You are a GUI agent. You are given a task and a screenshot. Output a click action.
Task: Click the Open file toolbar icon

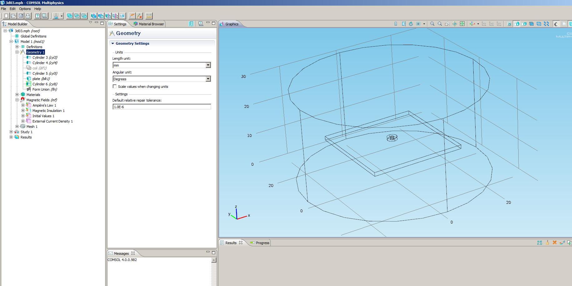click(x=13, y=16)
